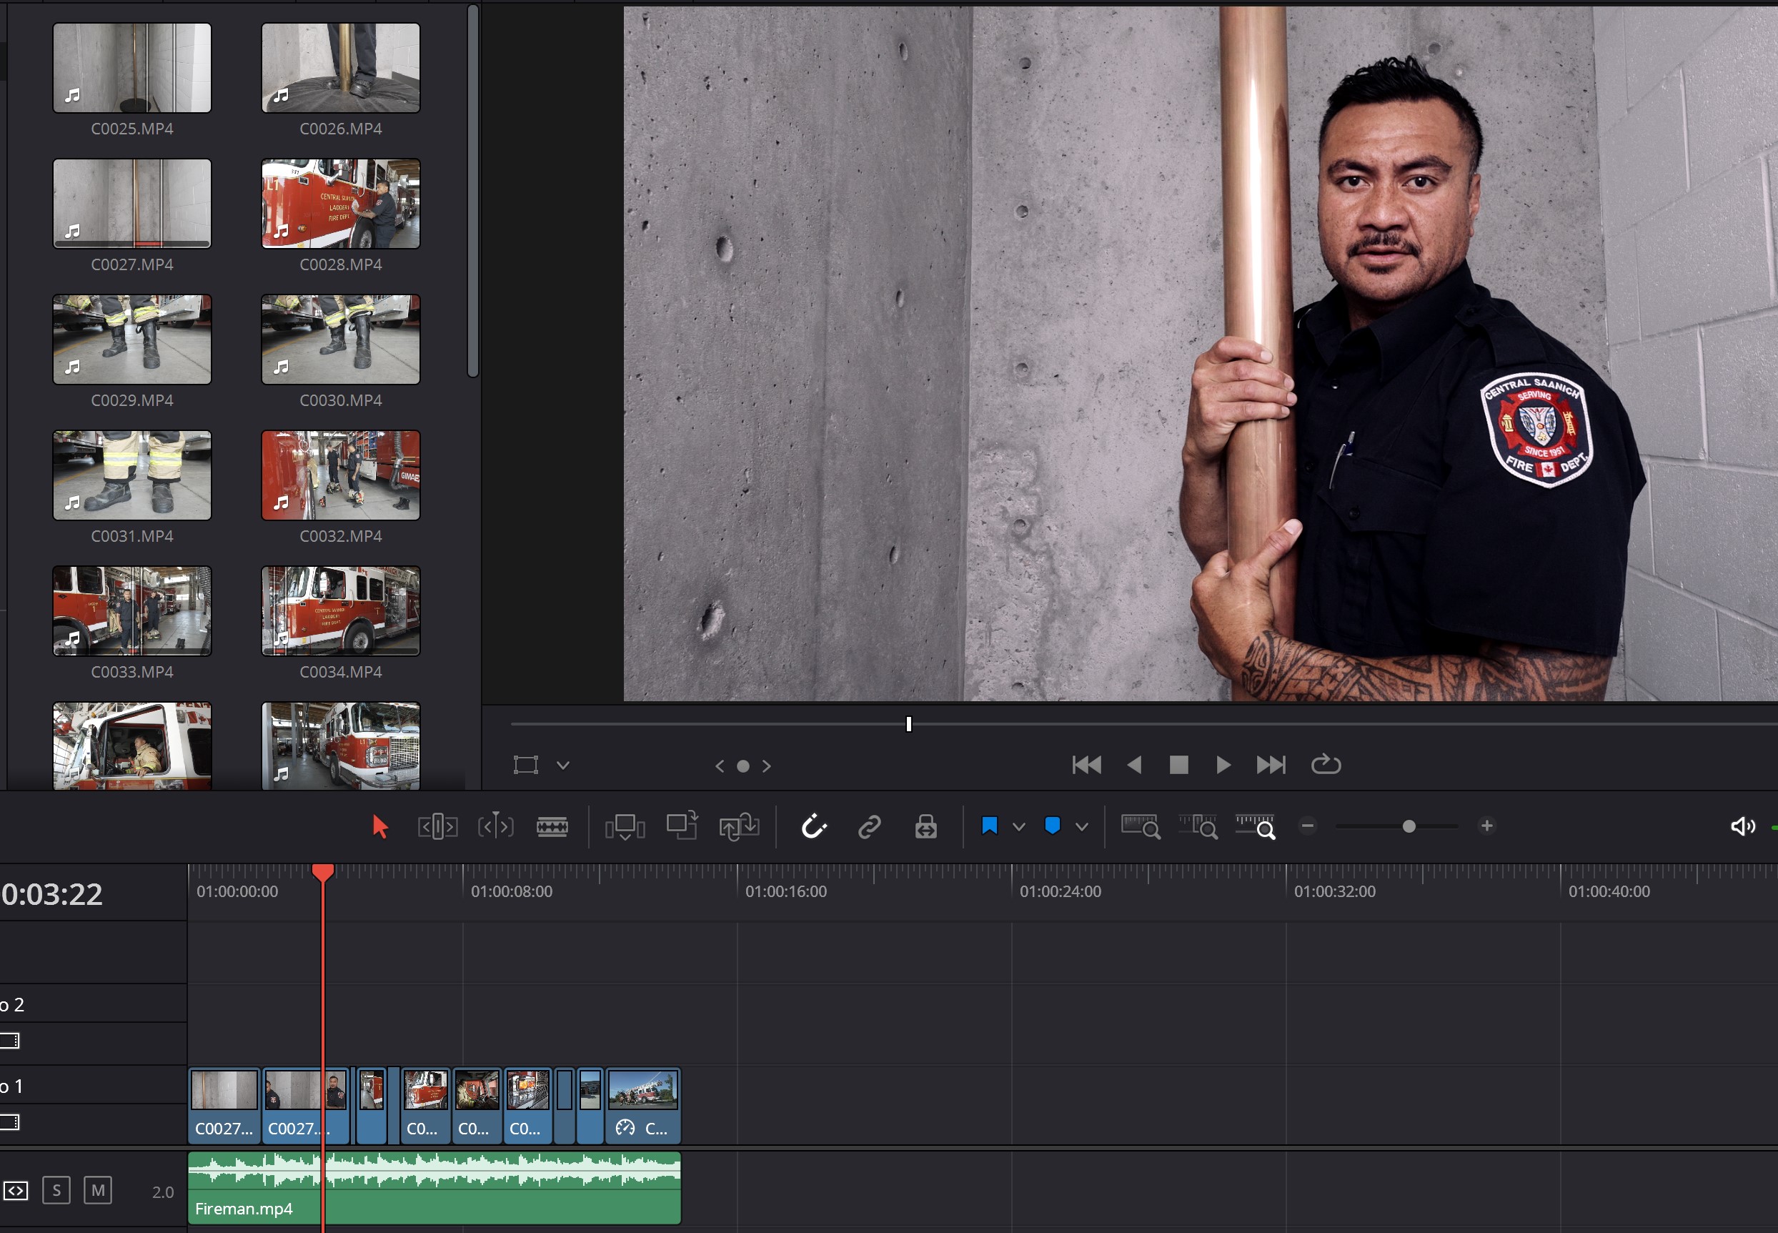Activate the Dynamic Trim Mode tool
Image resolution: width=1778 pixels, height=1233 pixels.
point(495,826)
